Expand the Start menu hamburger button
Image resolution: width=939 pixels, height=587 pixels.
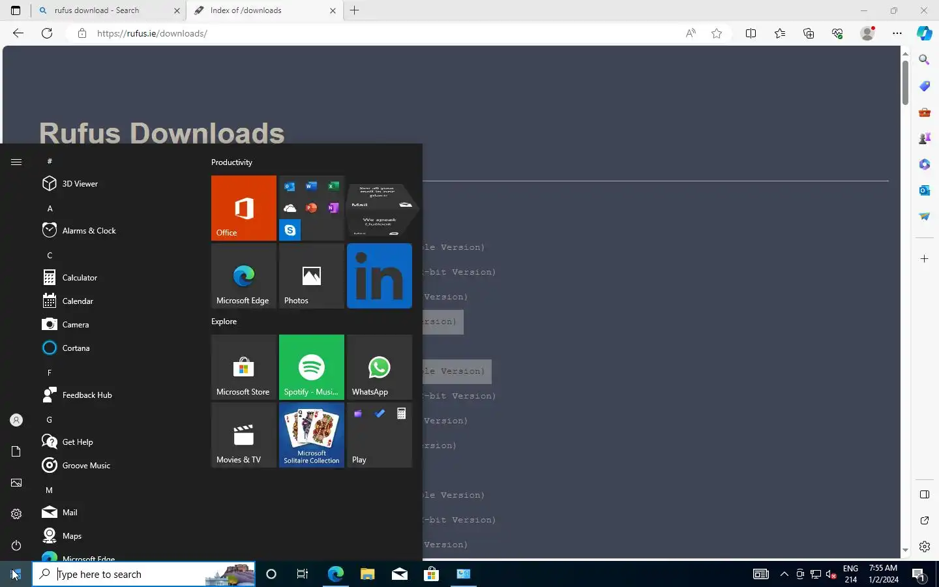16,162
